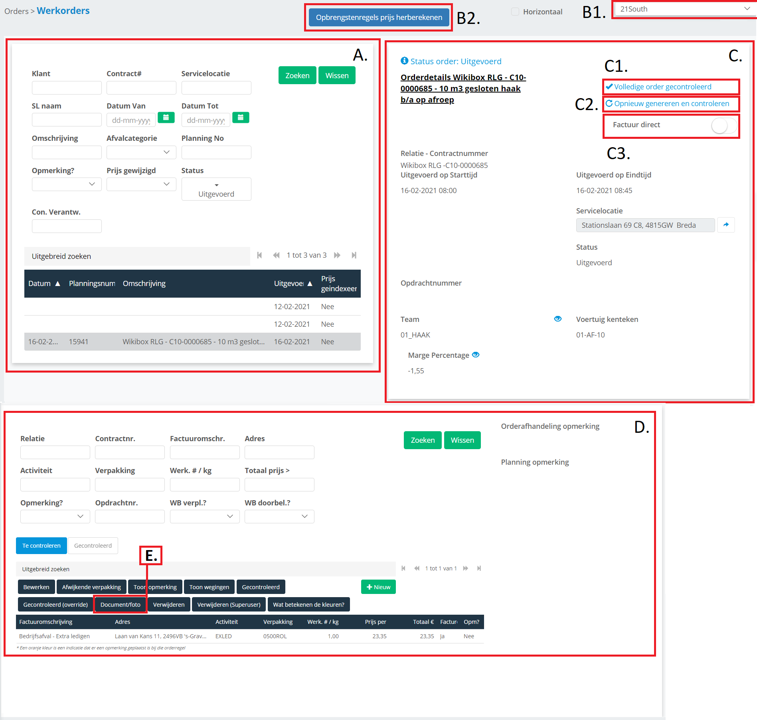Expand the WB doorbel.? dropdown
Image resolution: width=757 pixels, height=720 pixels.
tap(279, 517)
